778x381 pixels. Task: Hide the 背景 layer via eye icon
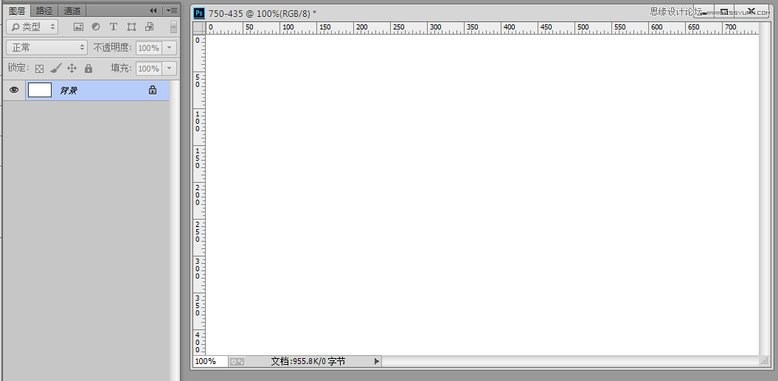[14, 90]
